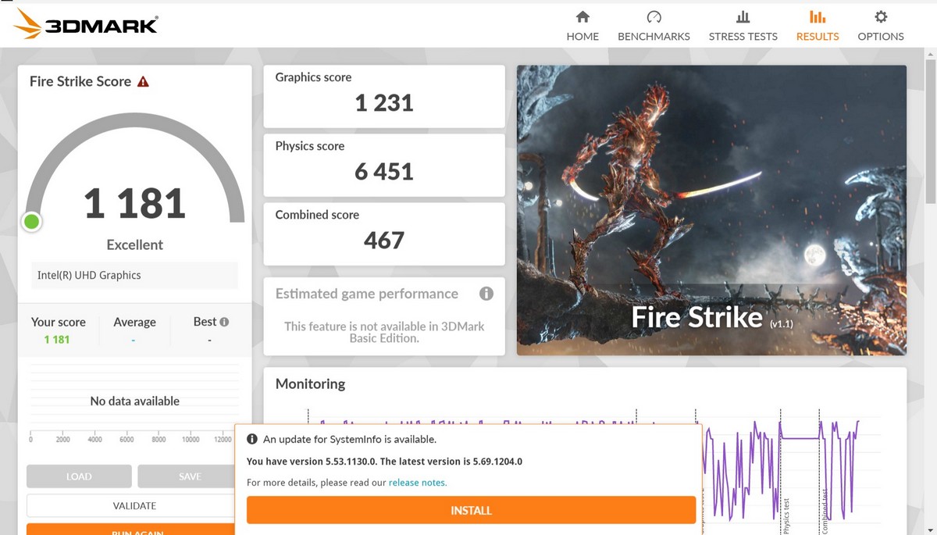The width and height of the screenshot is (937, 535).
Task: Click the Fire Strike (v1.1) title text
Action: [x=712, y=317]
